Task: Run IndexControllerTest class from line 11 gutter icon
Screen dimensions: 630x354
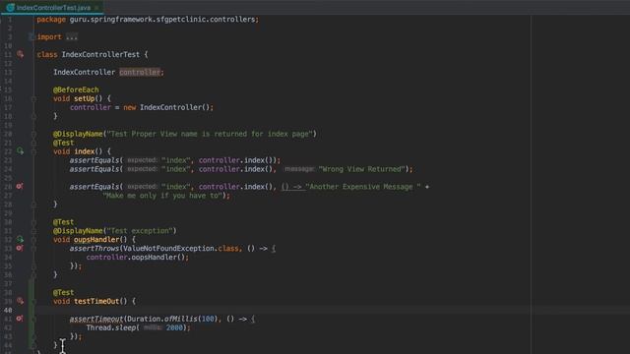Action: tap(20, 54)
